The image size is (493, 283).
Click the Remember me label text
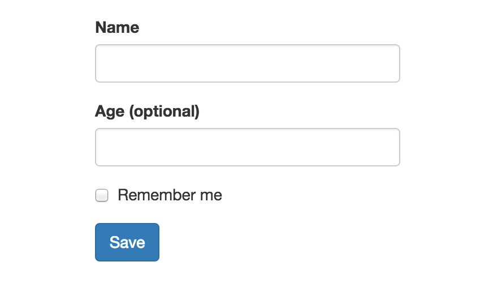point(170,195)
